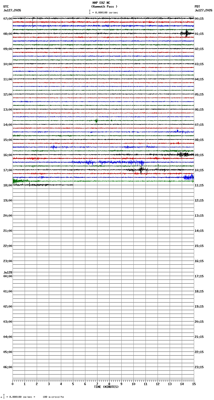Select the 11:15 PDT time label
This screenshot has height=400, width=214.
(199, 185)
